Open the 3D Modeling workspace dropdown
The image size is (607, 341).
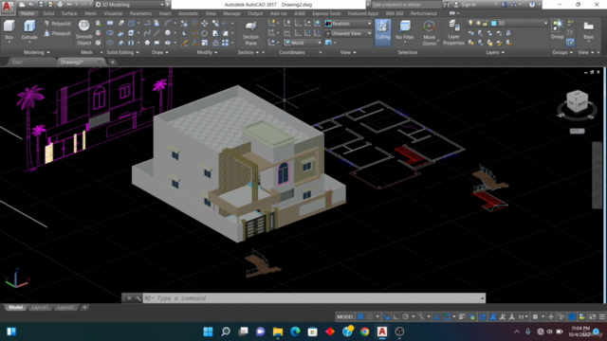pyautogui.click(x=129, y=5)
